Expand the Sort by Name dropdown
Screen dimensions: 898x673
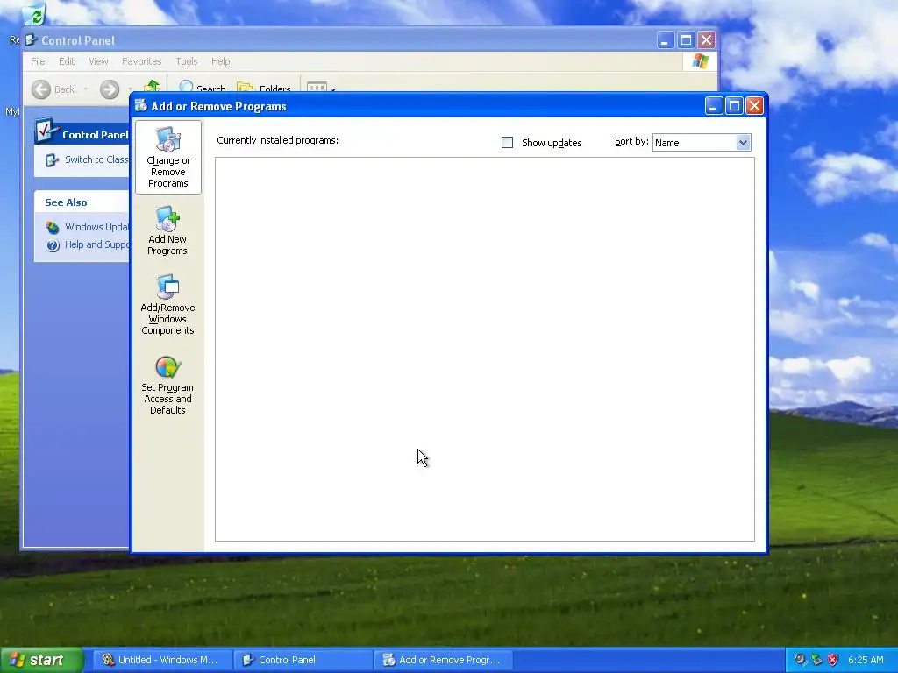[743, 143]
